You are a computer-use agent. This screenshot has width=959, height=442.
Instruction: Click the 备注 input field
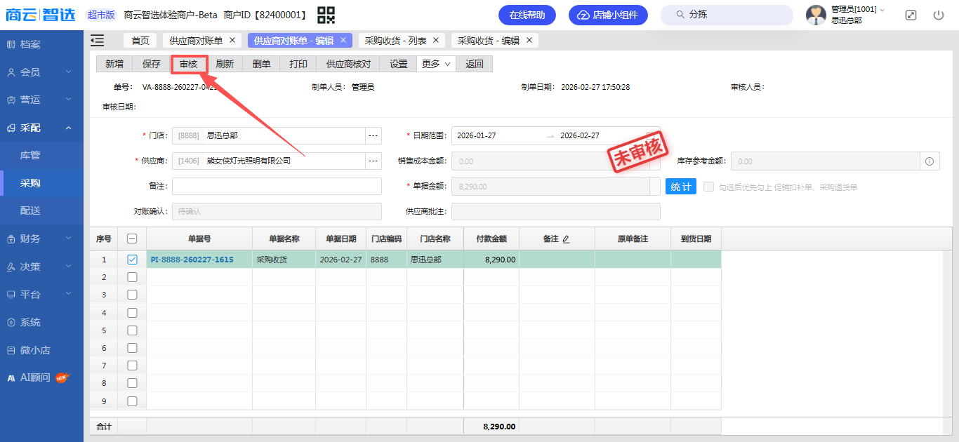click(277, 187)
